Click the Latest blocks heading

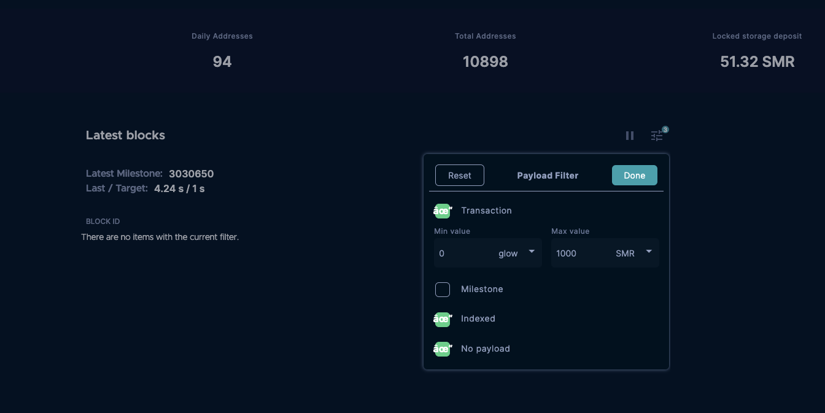tap(125, 135)
